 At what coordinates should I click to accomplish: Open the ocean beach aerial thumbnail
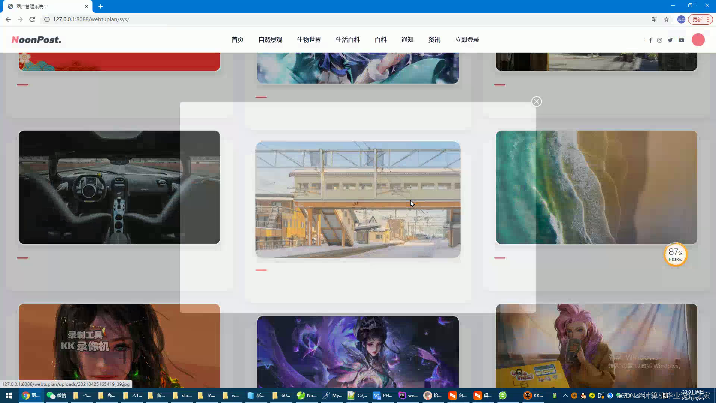coord(615,187)
